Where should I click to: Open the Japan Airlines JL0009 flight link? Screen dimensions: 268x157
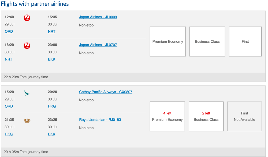click(x=98, y=17)
